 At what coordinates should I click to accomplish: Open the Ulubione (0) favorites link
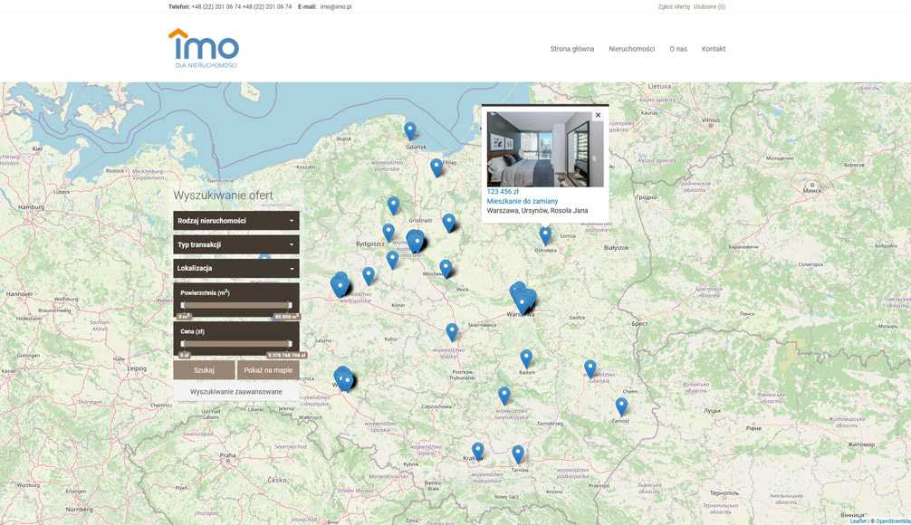point(709,7)
